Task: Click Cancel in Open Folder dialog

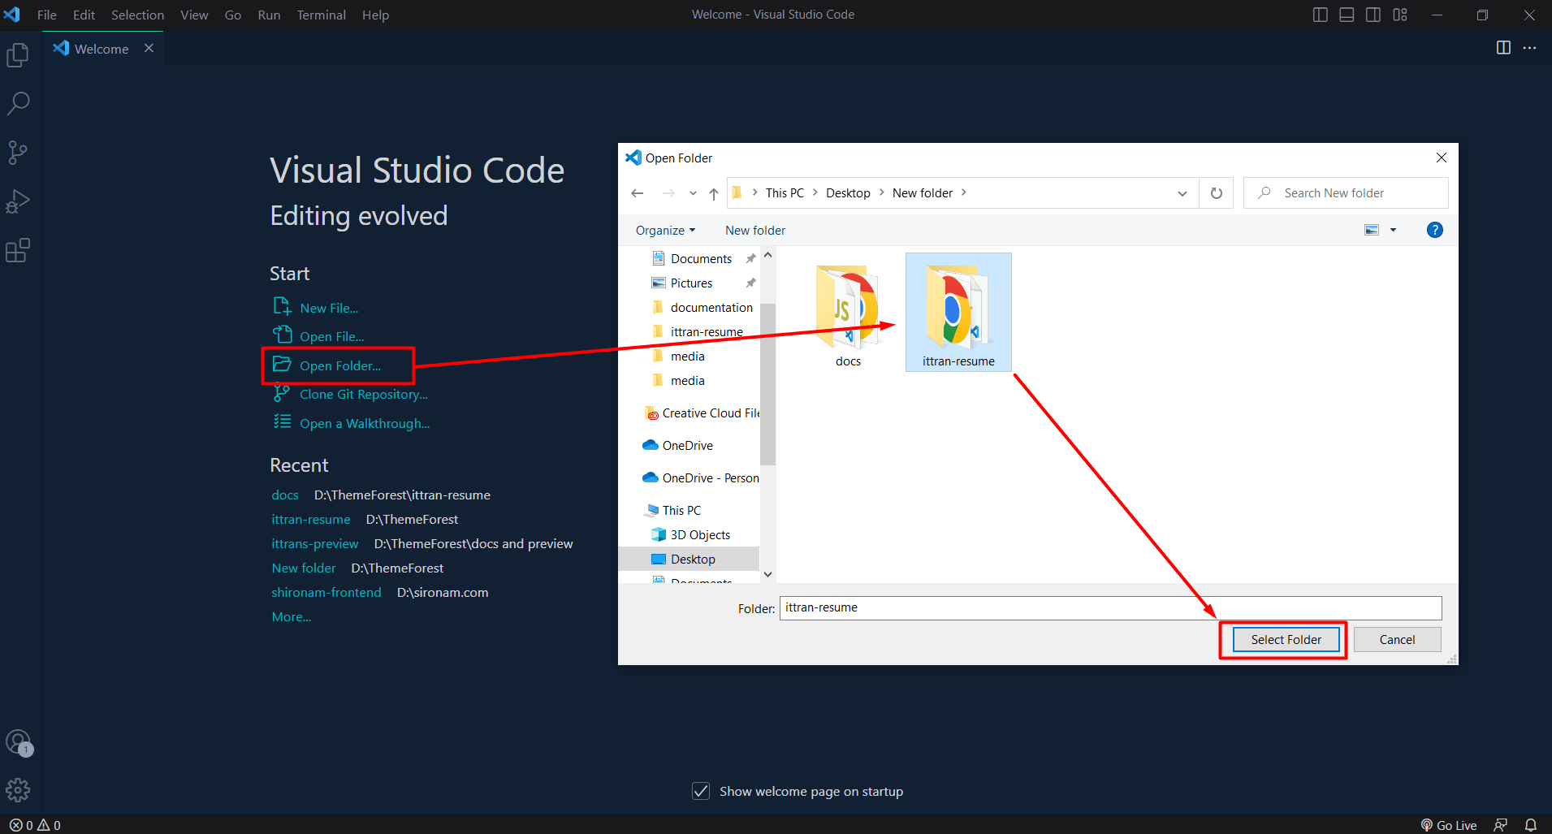Action: pyautogui.click(x=1397, y=640)
